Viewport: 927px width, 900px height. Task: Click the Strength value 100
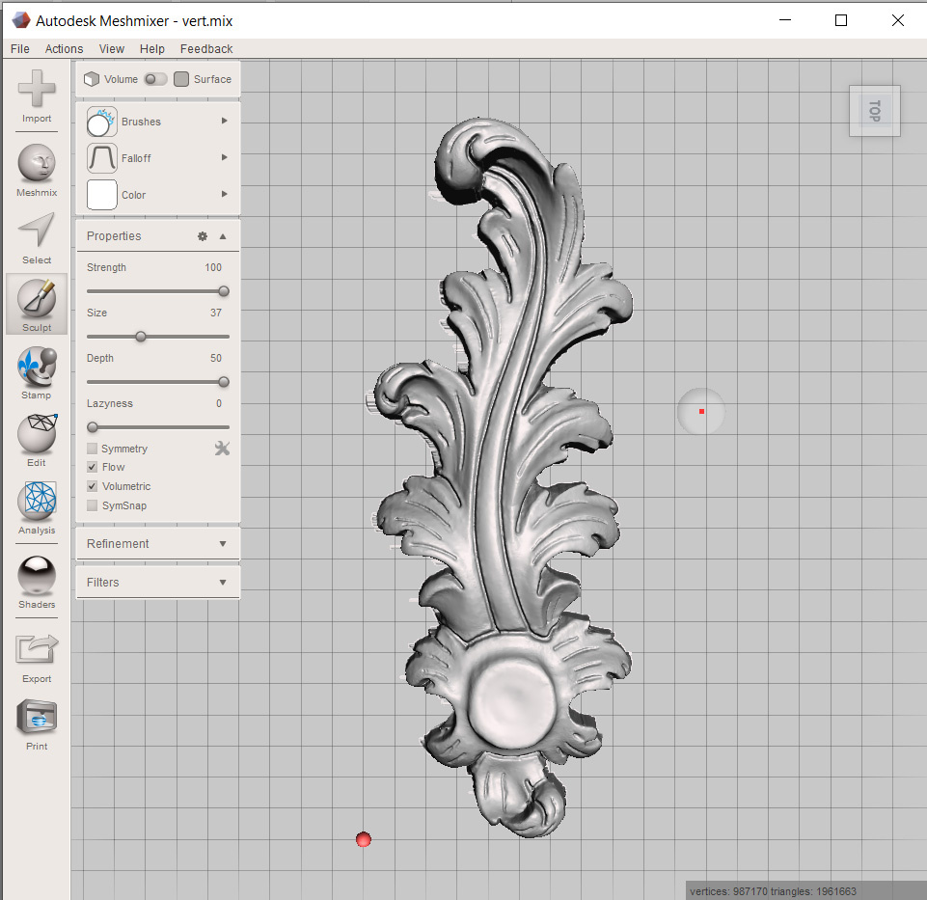[x=213, y=268]
